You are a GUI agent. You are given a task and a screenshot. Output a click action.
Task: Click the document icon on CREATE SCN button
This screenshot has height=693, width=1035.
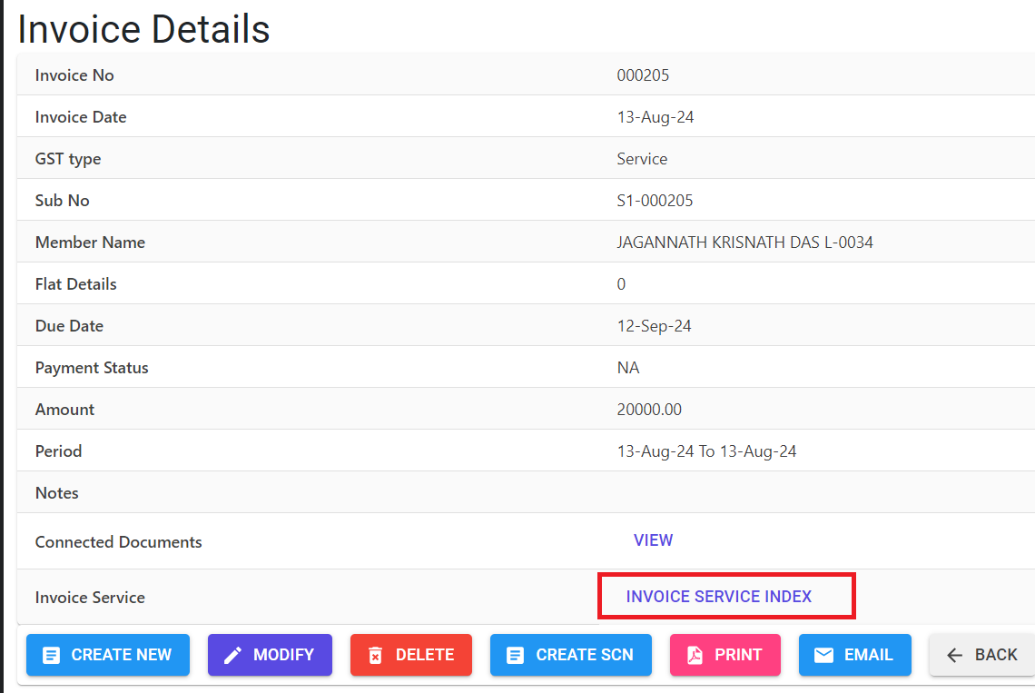tap(516, 655)
